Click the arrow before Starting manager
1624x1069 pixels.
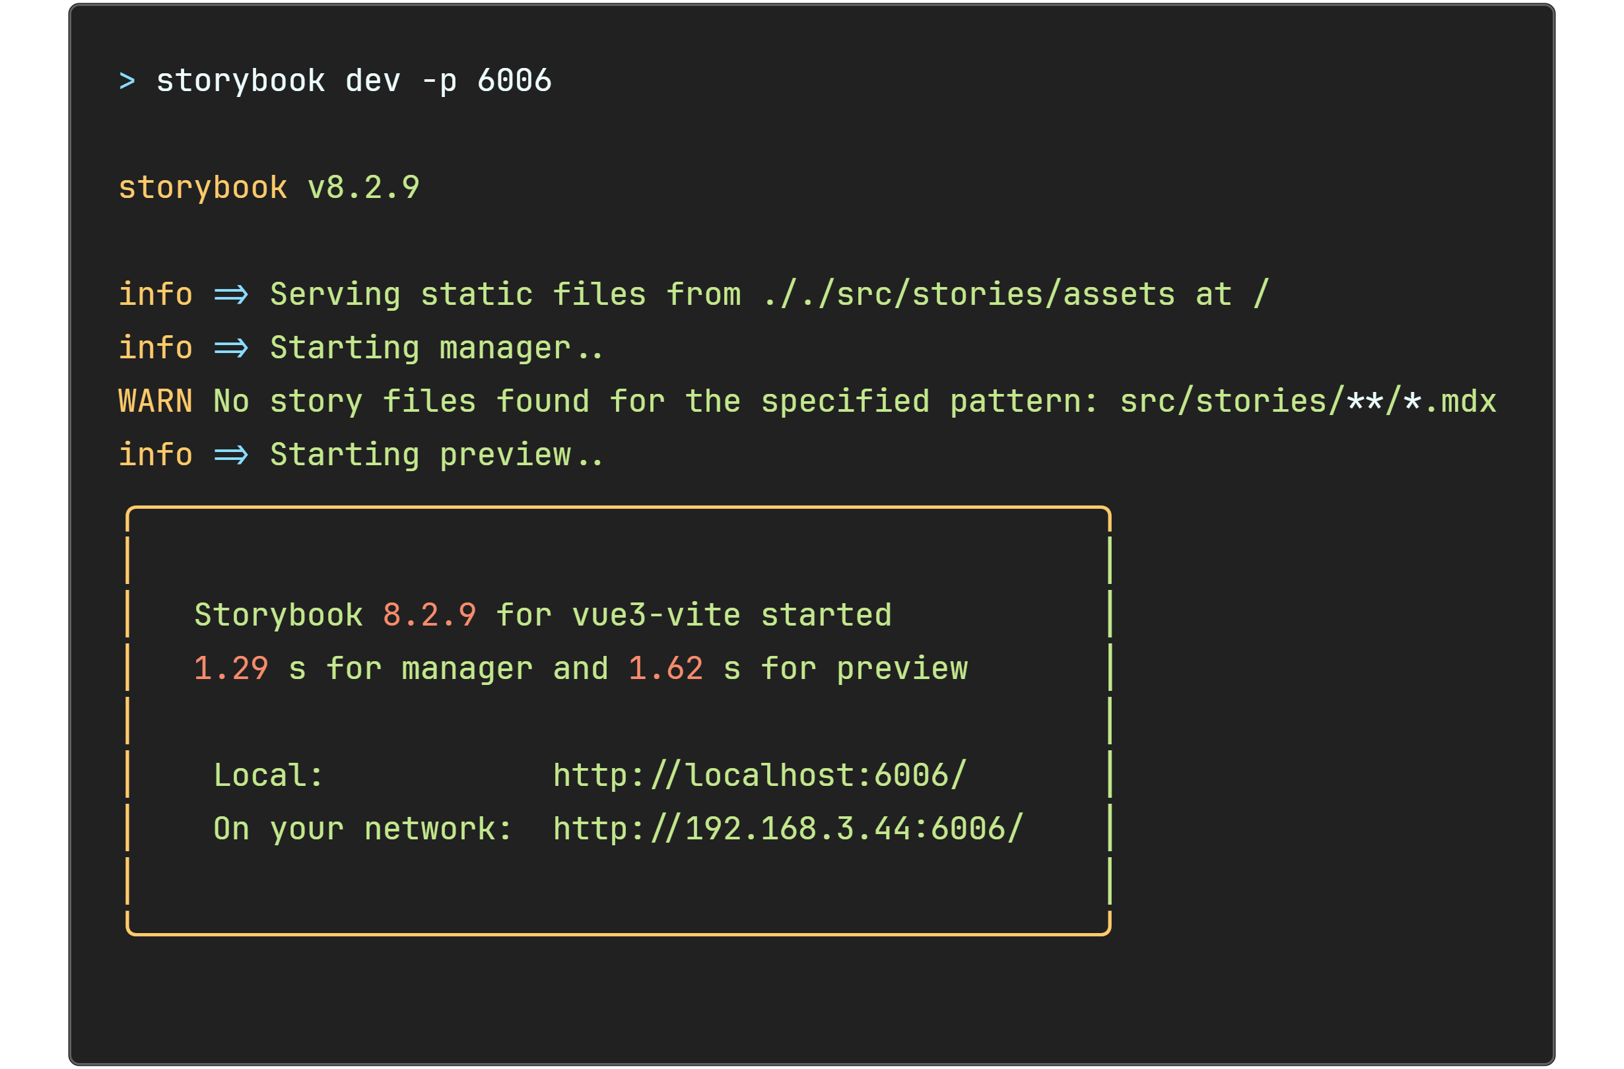tap(231, 348)
